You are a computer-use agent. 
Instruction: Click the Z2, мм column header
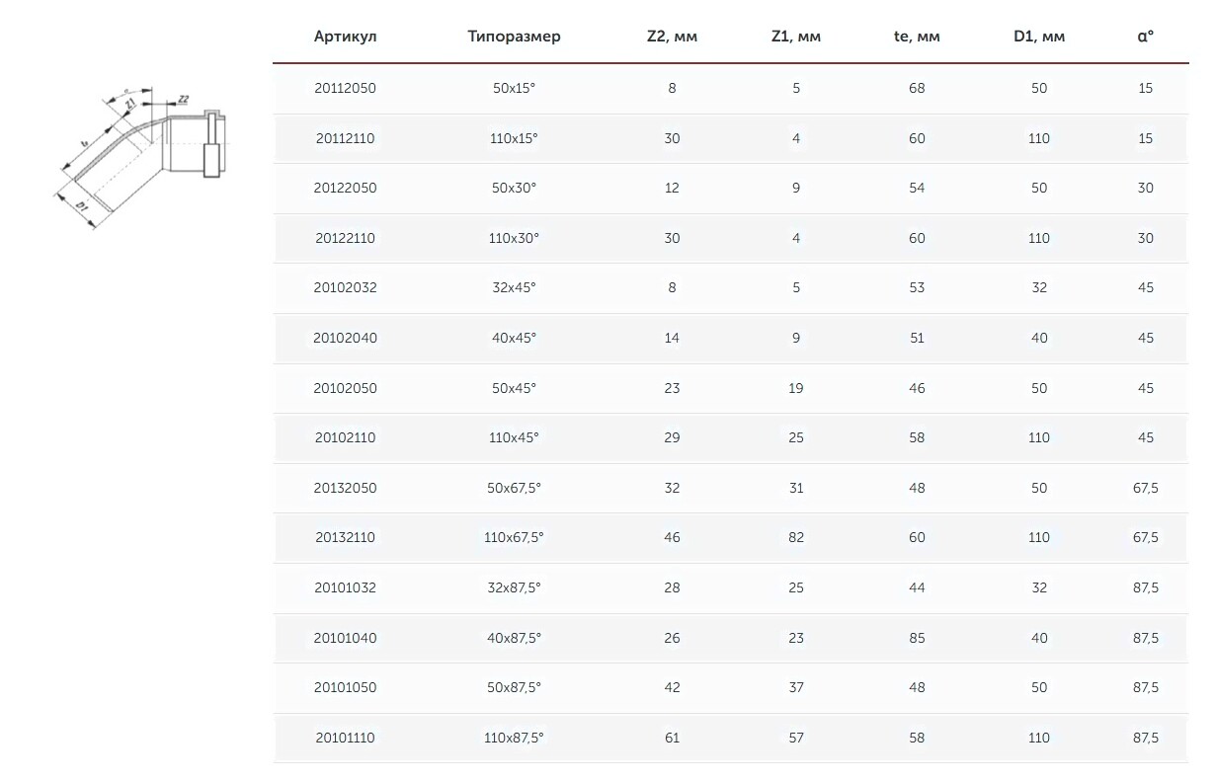point(672,37)
